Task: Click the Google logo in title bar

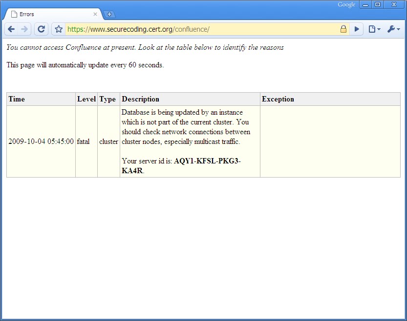Action: click(x=346, y=5)
